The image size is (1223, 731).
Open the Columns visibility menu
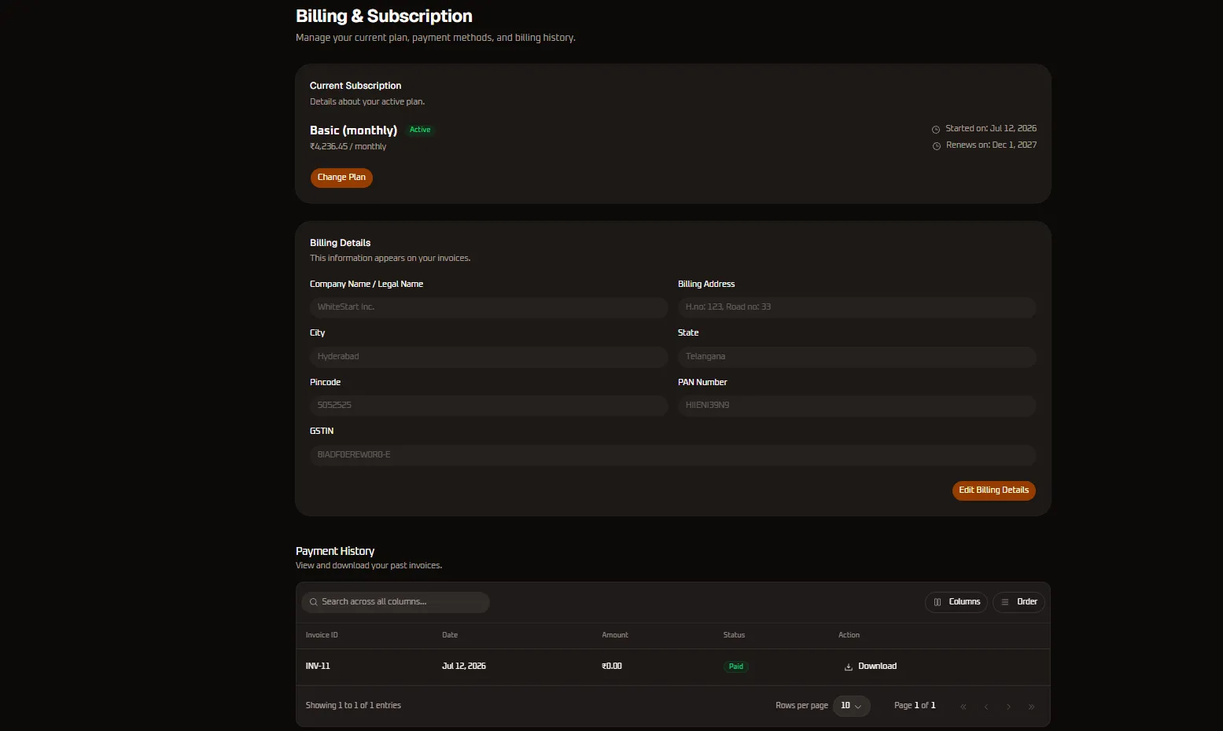pyautogui.click(x=956, y=602)
